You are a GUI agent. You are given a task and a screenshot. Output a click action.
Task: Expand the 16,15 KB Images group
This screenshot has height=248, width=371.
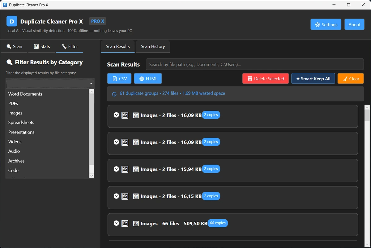[116, 196]
